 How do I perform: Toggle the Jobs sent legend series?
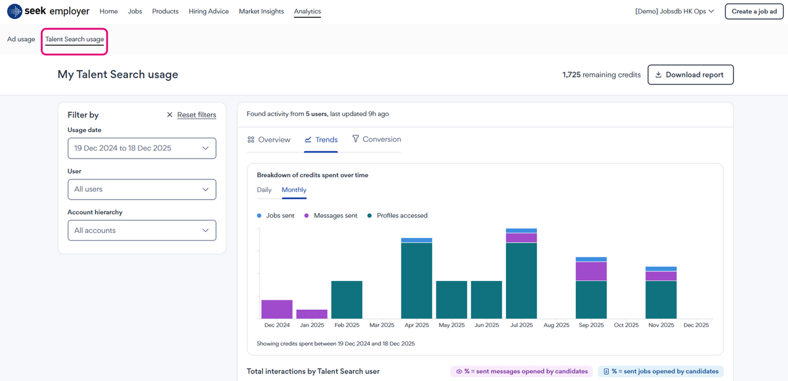coord(275,216)
